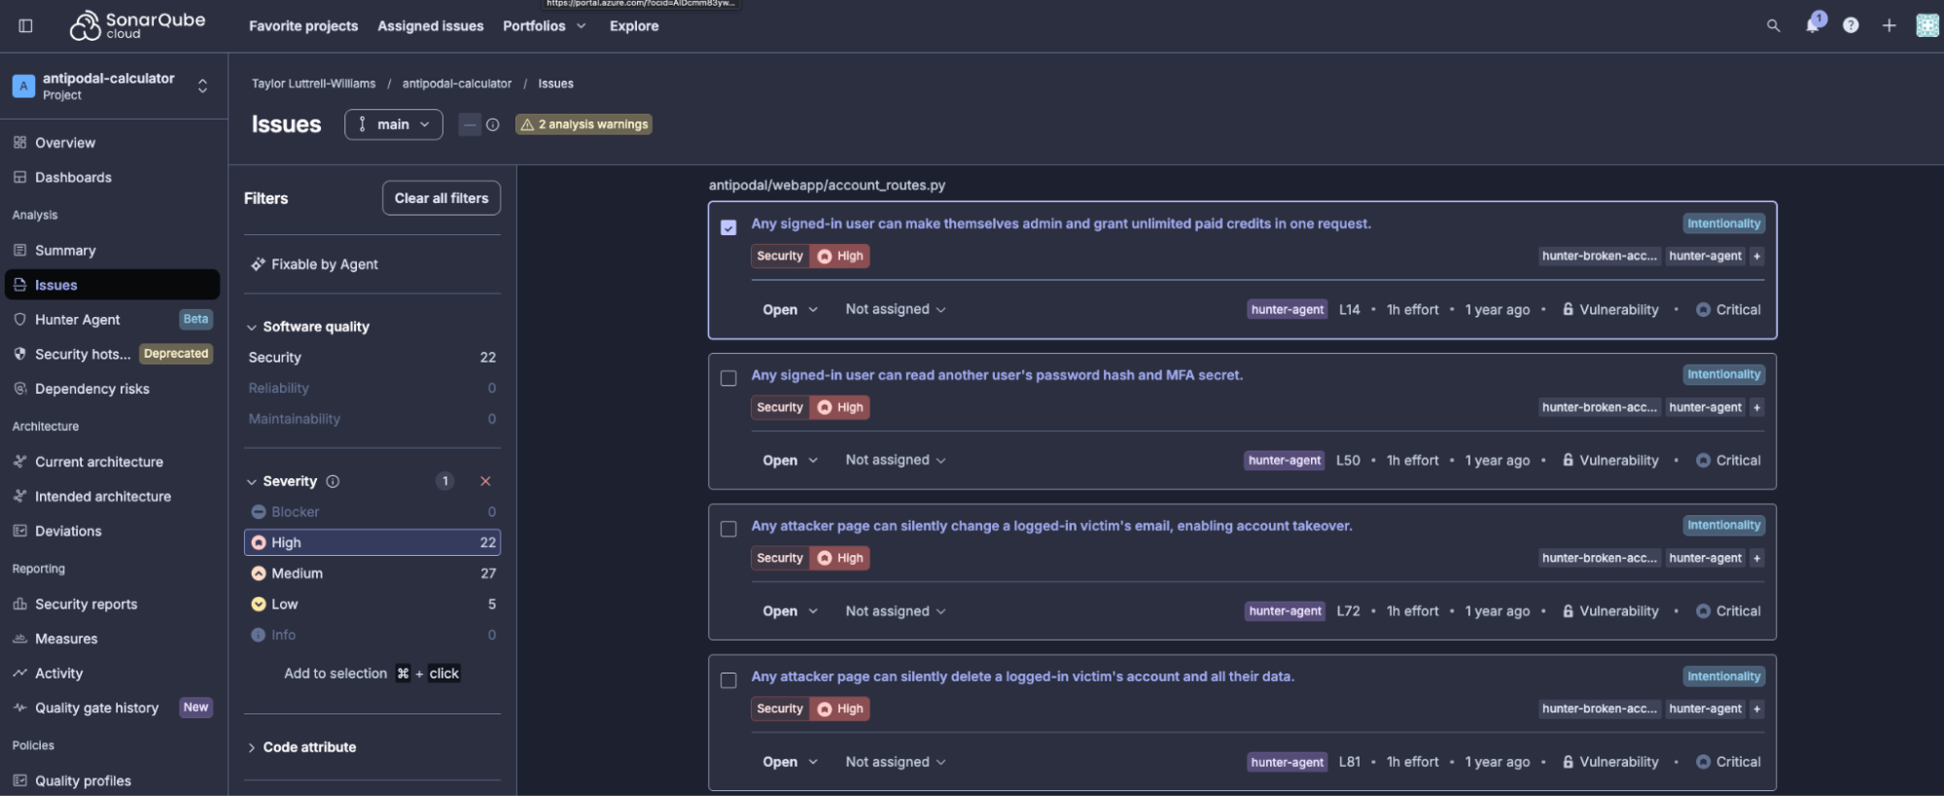Viewport: 1944px width, 796px height.
Task: Check the email change issue checkbox
Action: [728, 529]
